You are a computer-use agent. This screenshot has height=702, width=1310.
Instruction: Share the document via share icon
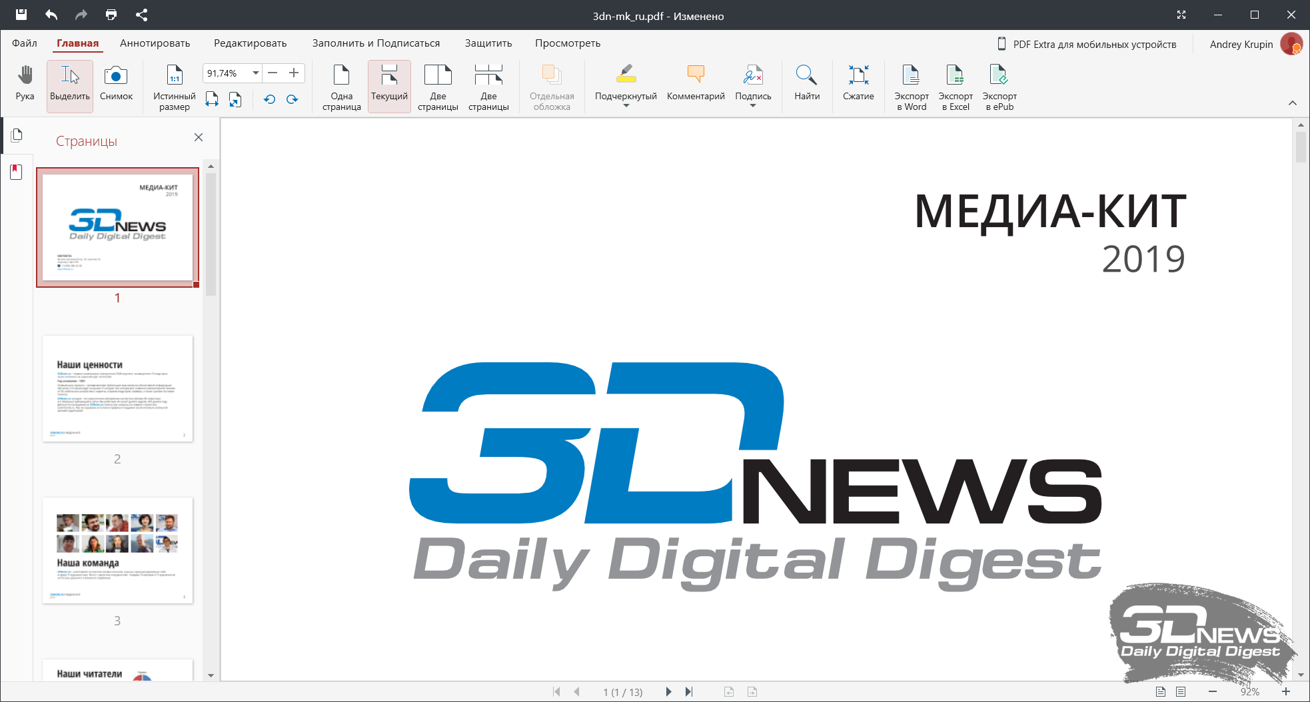point(141,15)
